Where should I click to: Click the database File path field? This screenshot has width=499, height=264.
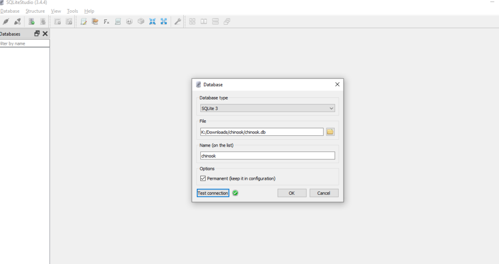[261, 132]
